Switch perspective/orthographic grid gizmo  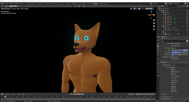pyautogui.click(x=154, y=29)
